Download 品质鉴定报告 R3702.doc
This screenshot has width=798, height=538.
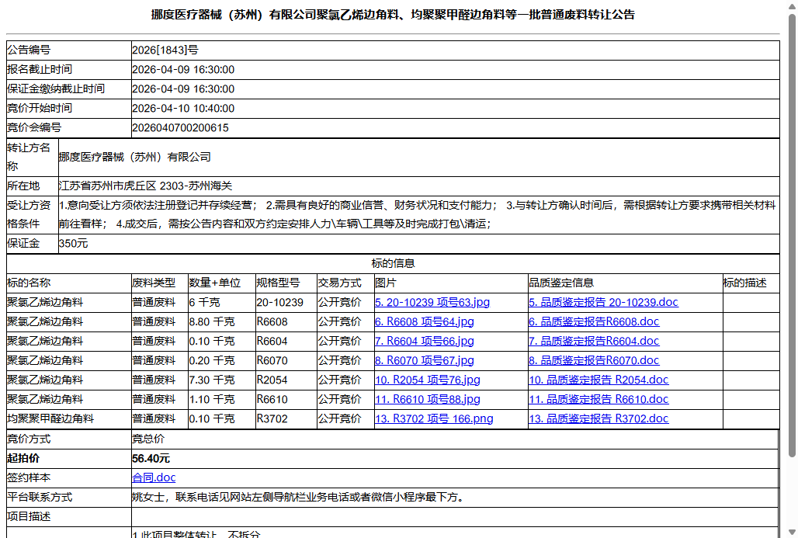[598, 418]
